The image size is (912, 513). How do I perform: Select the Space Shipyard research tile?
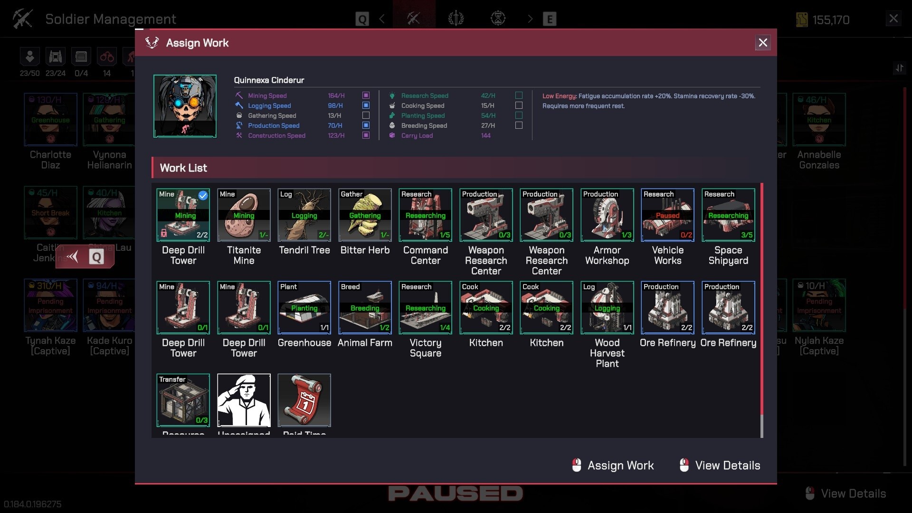coord(728,215)
